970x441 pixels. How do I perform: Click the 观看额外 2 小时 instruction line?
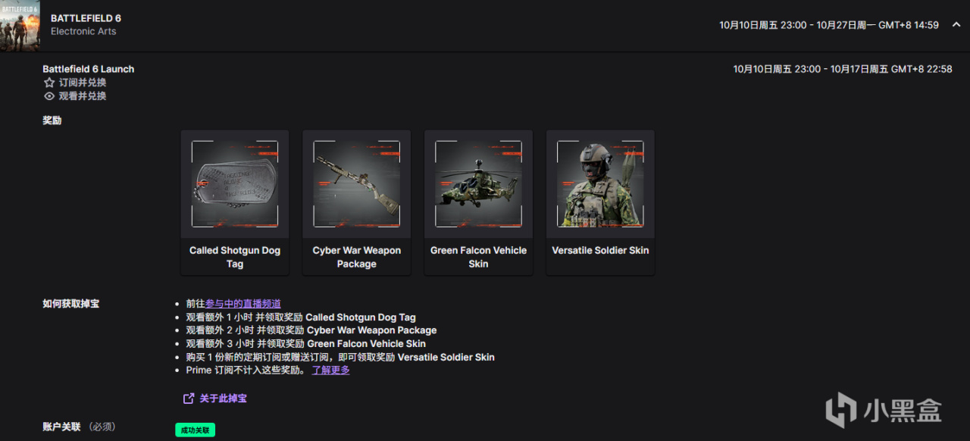point(311,330)
